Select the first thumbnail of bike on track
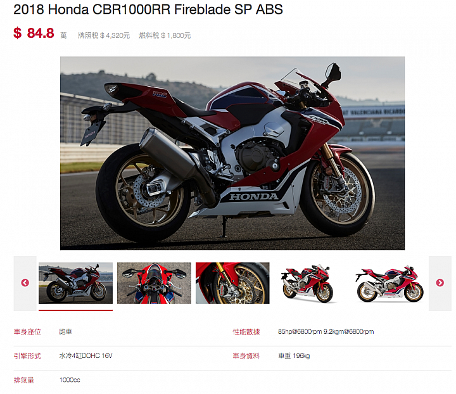456x394 pixels. point(75,283)
